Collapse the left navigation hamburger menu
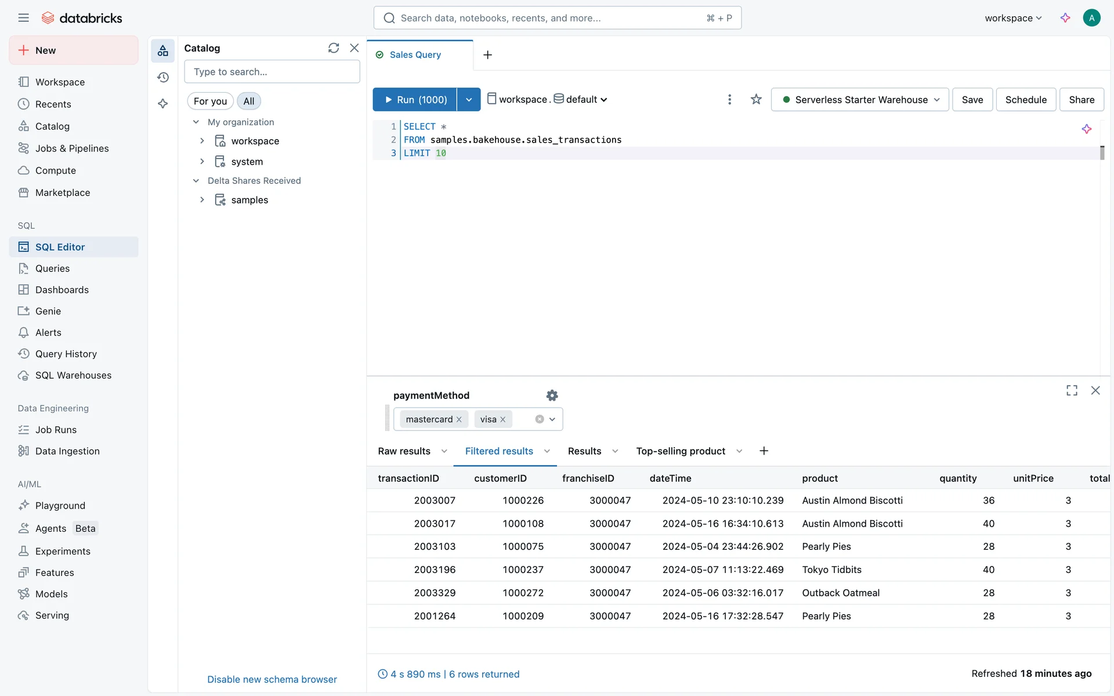This screenshot has height=696, width=1114. point(23,18)
